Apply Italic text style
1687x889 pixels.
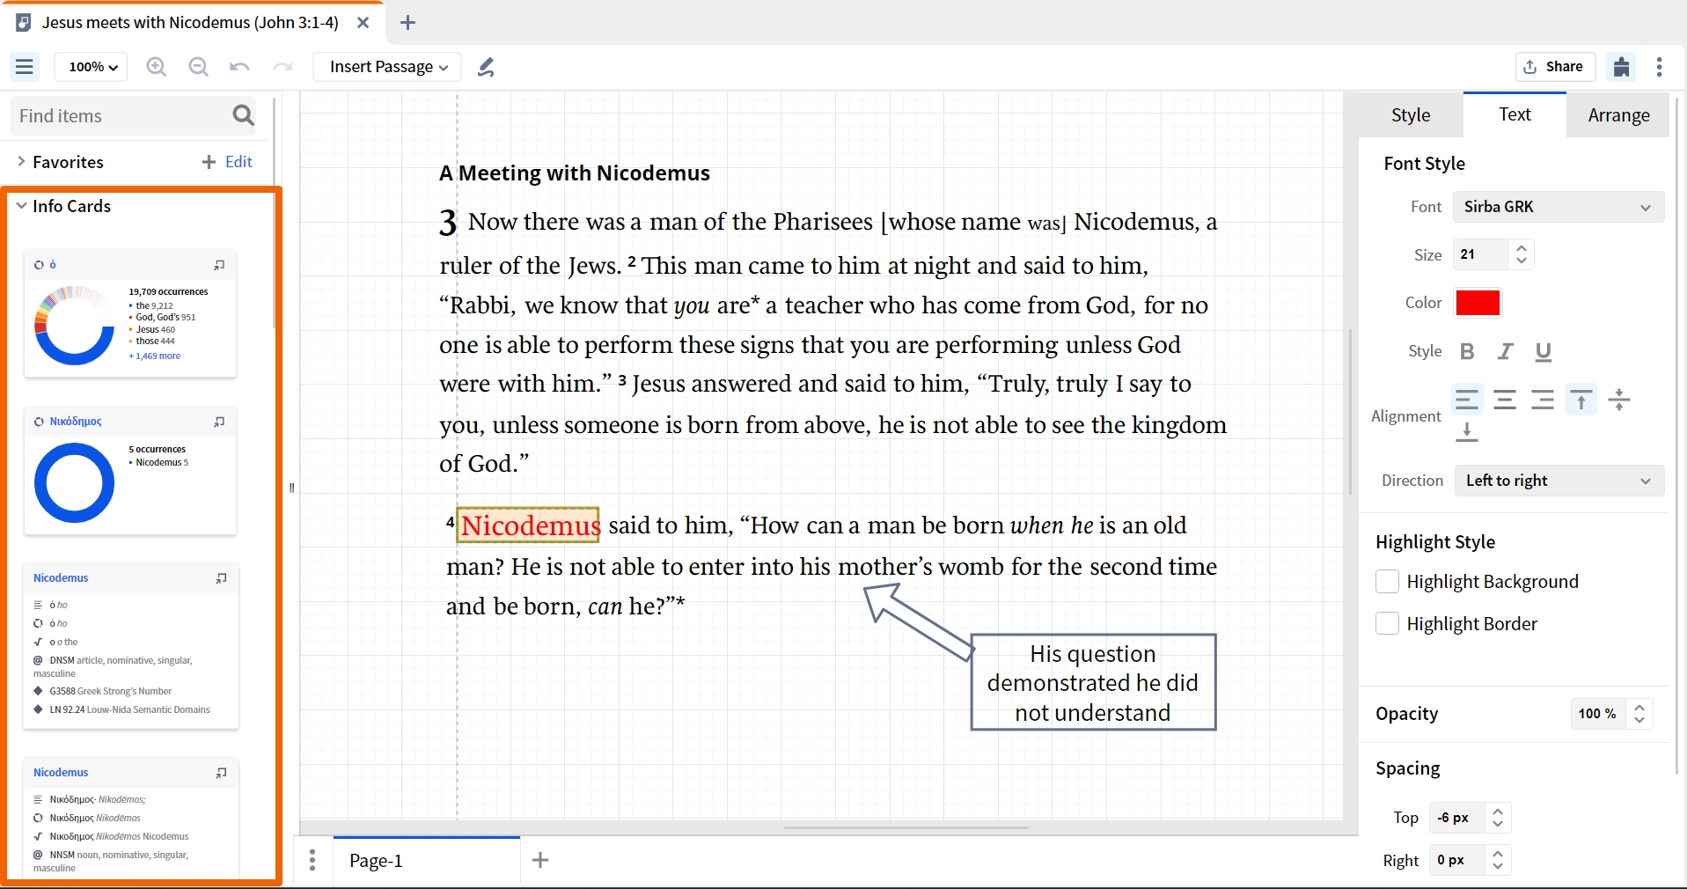click(x=1506, y=351)
